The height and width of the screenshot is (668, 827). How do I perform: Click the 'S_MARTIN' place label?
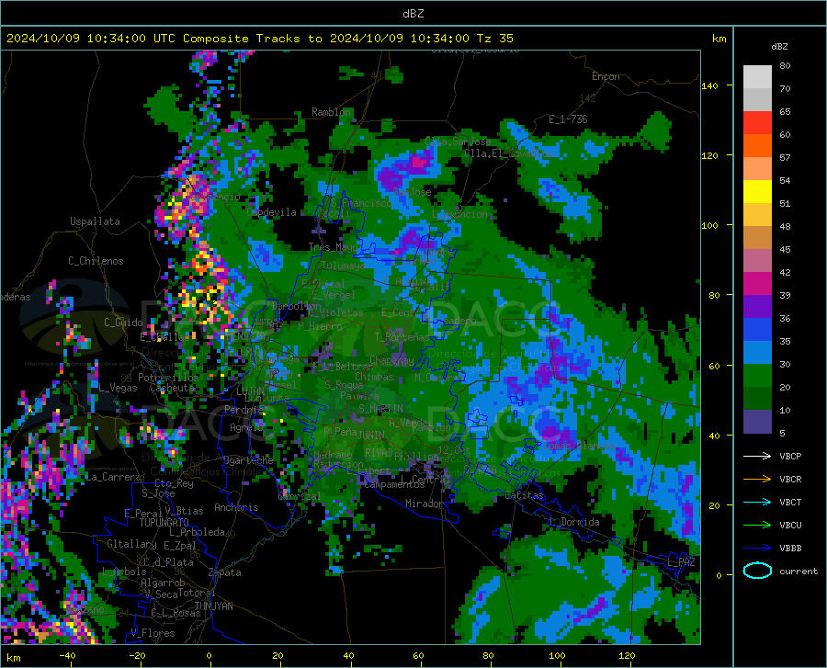click(x=380, y=409)
